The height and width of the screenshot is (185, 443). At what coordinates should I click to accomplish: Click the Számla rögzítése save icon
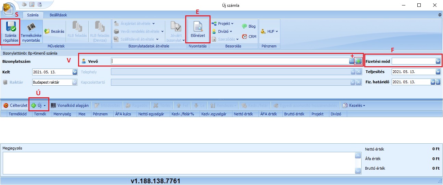click(x=11, y=27)
